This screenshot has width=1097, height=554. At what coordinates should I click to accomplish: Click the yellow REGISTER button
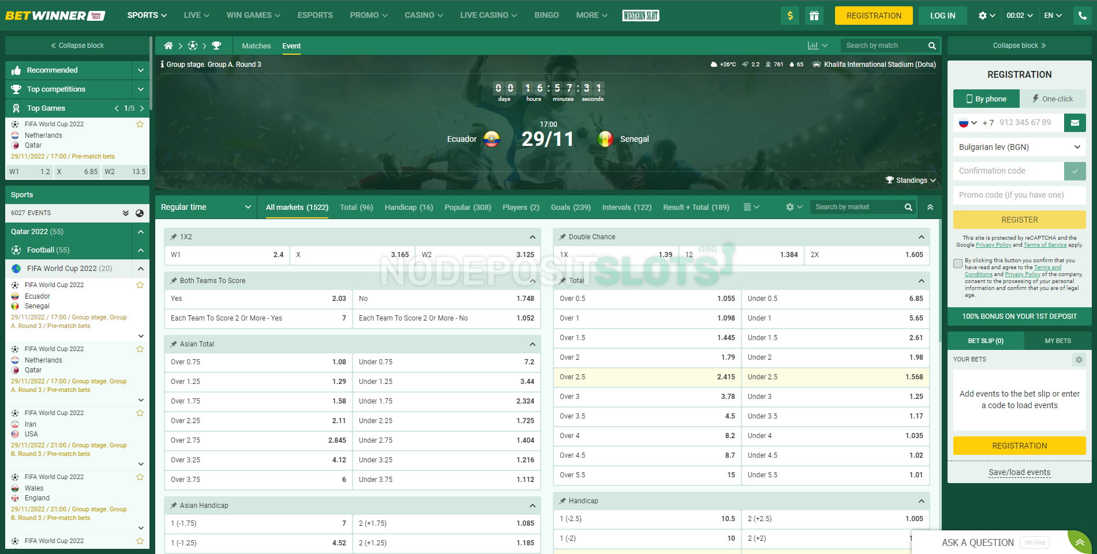[1019, 220]
